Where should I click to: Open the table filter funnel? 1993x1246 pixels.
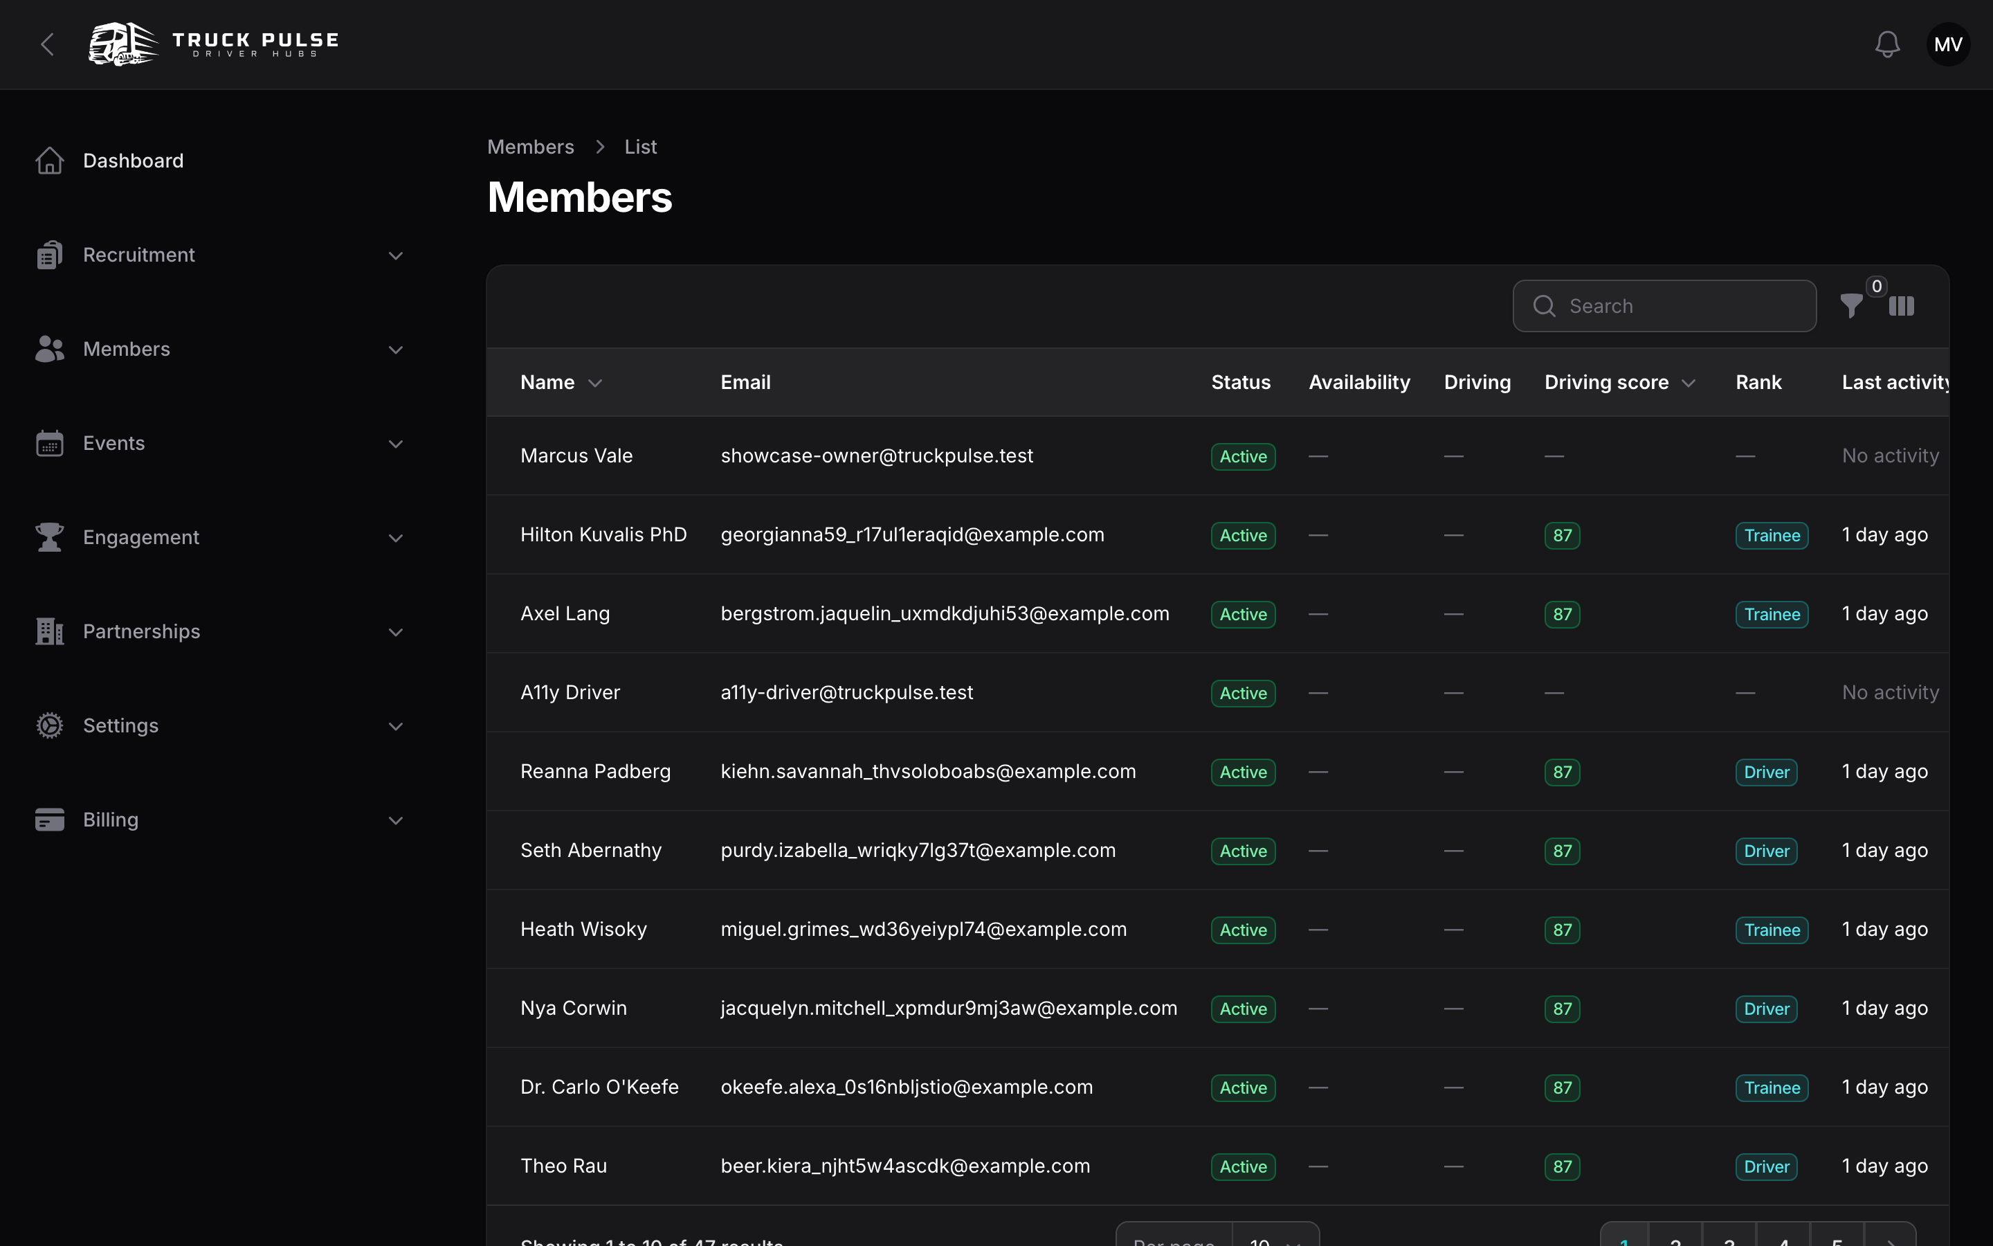[1851, 306]
